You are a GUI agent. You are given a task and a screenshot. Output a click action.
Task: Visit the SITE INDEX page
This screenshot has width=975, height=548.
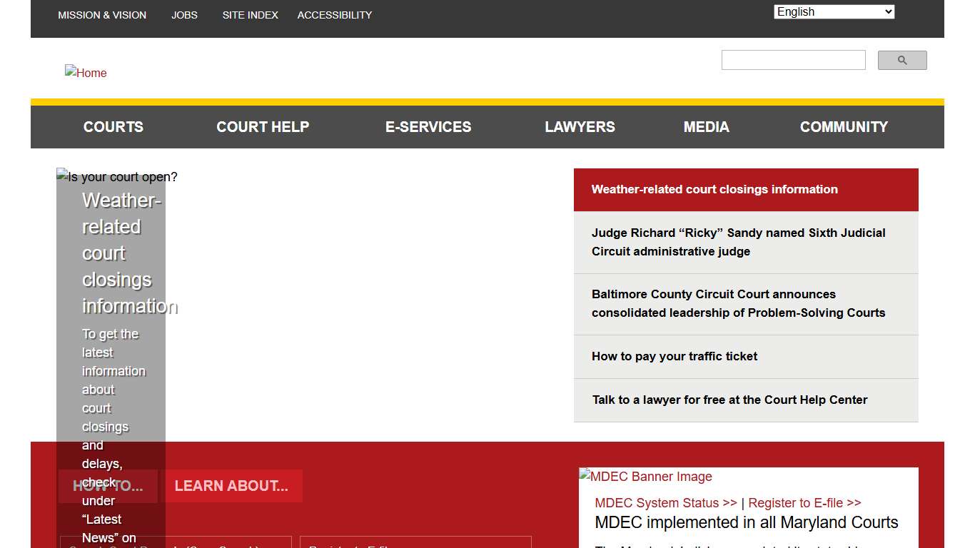click(x=250, y=14)
